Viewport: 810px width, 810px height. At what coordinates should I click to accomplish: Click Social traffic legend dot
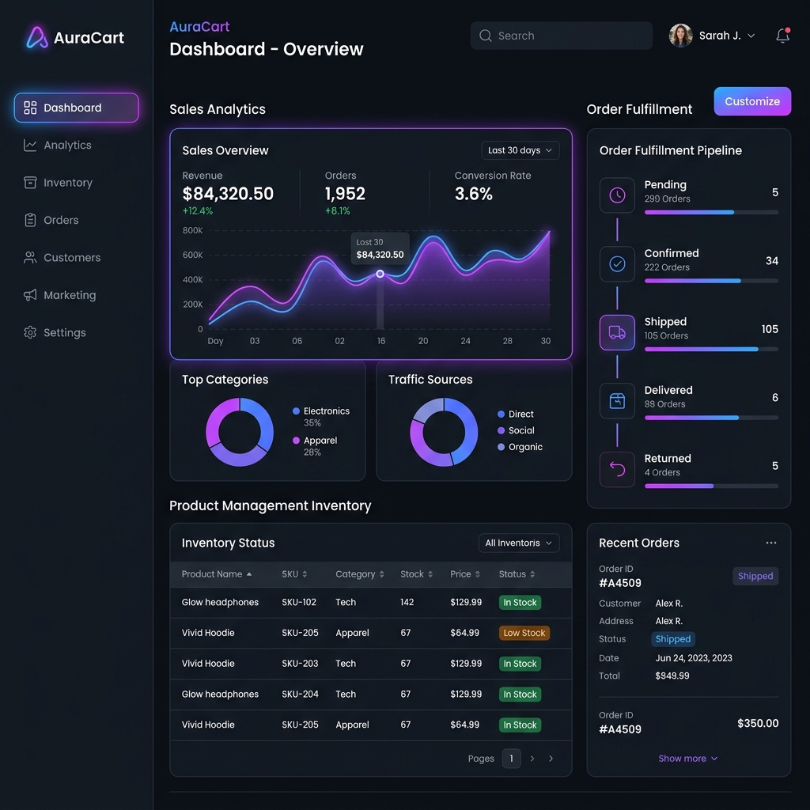(501, 430)
